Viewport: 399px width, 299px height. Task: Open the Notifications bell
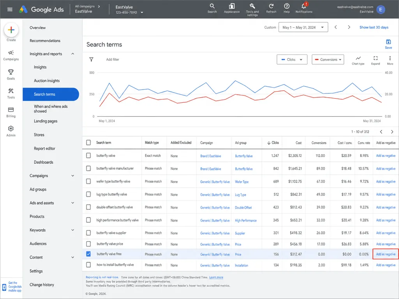pos(304,8)
